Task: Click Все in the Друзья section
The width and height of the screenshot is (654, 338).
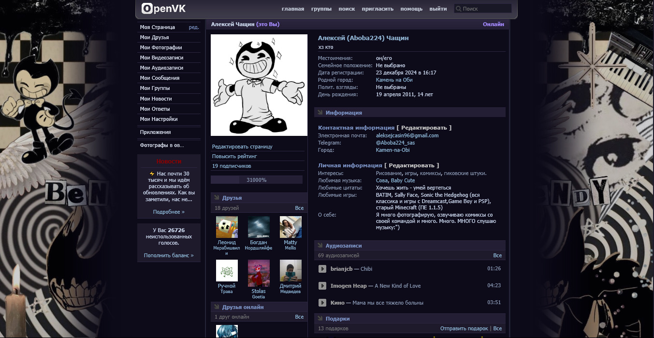Action: coord(299,208)
